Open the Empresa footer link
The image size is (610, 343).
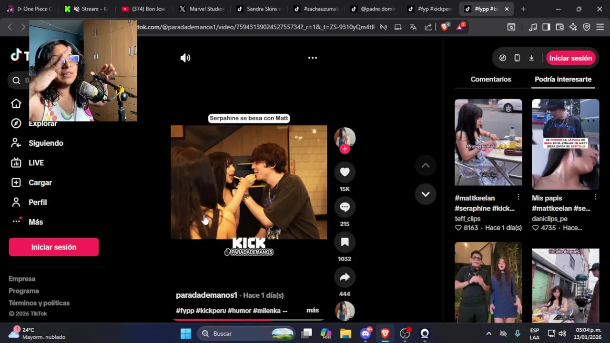pos(22,279)
